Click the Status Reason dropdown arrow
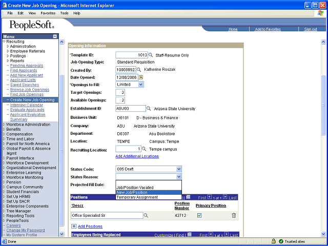Viewport: 328px width, 246px height. (x=179, y=177)
